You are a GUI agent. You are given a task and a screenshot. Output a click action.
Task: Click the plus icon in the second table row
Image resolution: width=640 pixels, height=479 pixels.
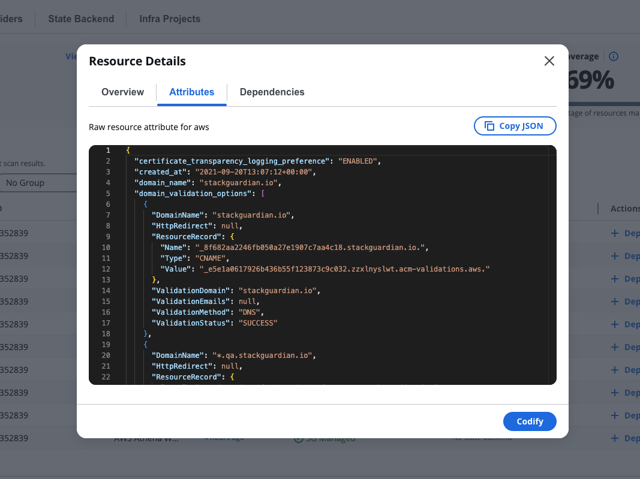[x=614, y=256]
